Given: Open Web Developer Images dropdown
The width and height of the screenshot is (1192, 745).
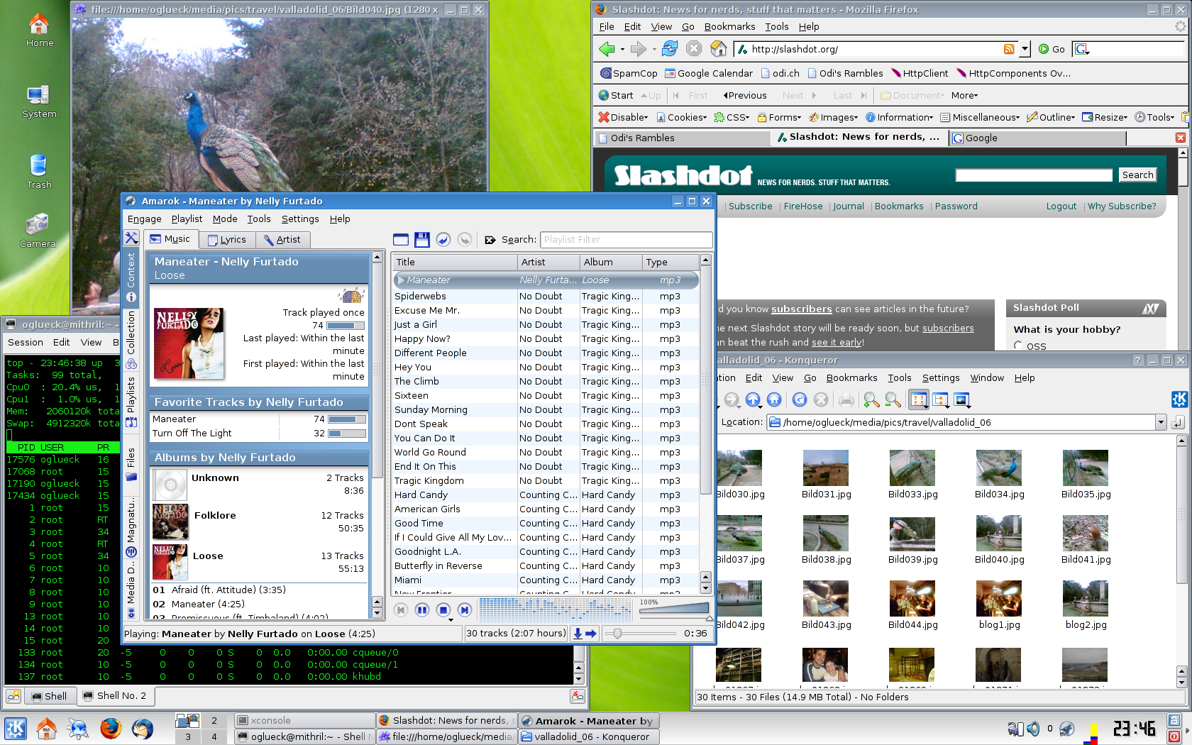Looking at the screenshot, I should [x=834, y=117].
